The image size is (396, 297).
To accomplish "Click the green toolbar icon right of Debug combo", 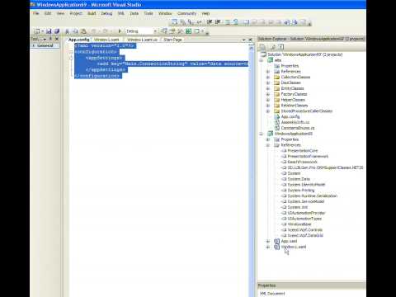I will tap(189, 31).
